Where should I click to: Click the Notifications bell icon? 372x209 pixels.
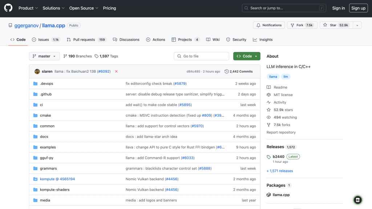[x=258, y=25]
